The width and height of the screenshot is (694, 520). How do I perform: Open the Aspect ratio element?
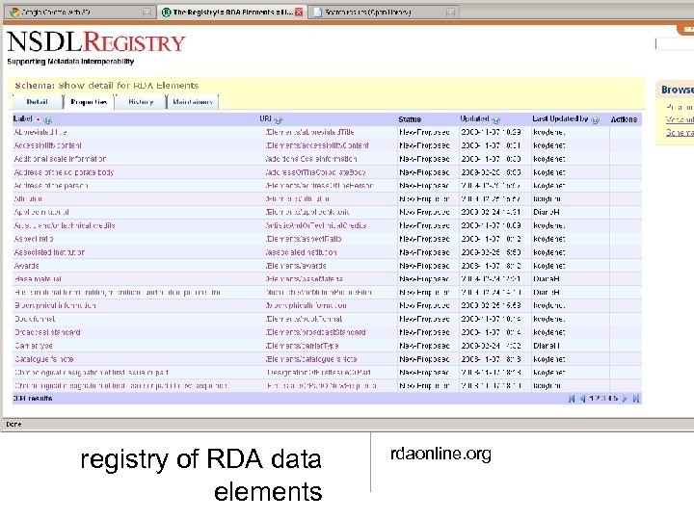click(x=34, y=239)
